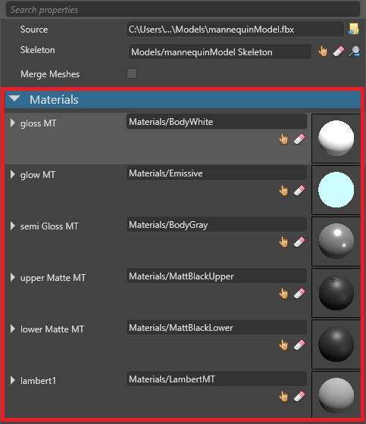Select the MattBlackUpper sphere thumbnail
Screen dimensions: 366x424
click(x=336, y=293)
